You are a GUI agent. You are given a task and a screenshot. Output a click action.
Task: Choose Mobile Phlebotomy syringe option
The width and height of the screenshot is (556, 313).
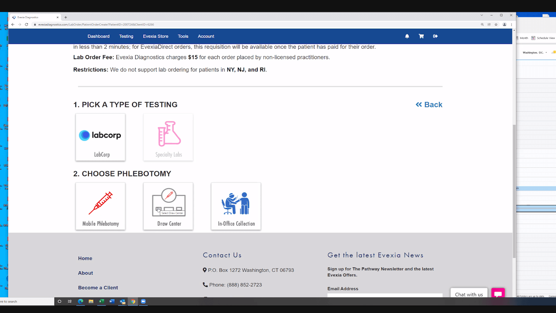[100, 206]
